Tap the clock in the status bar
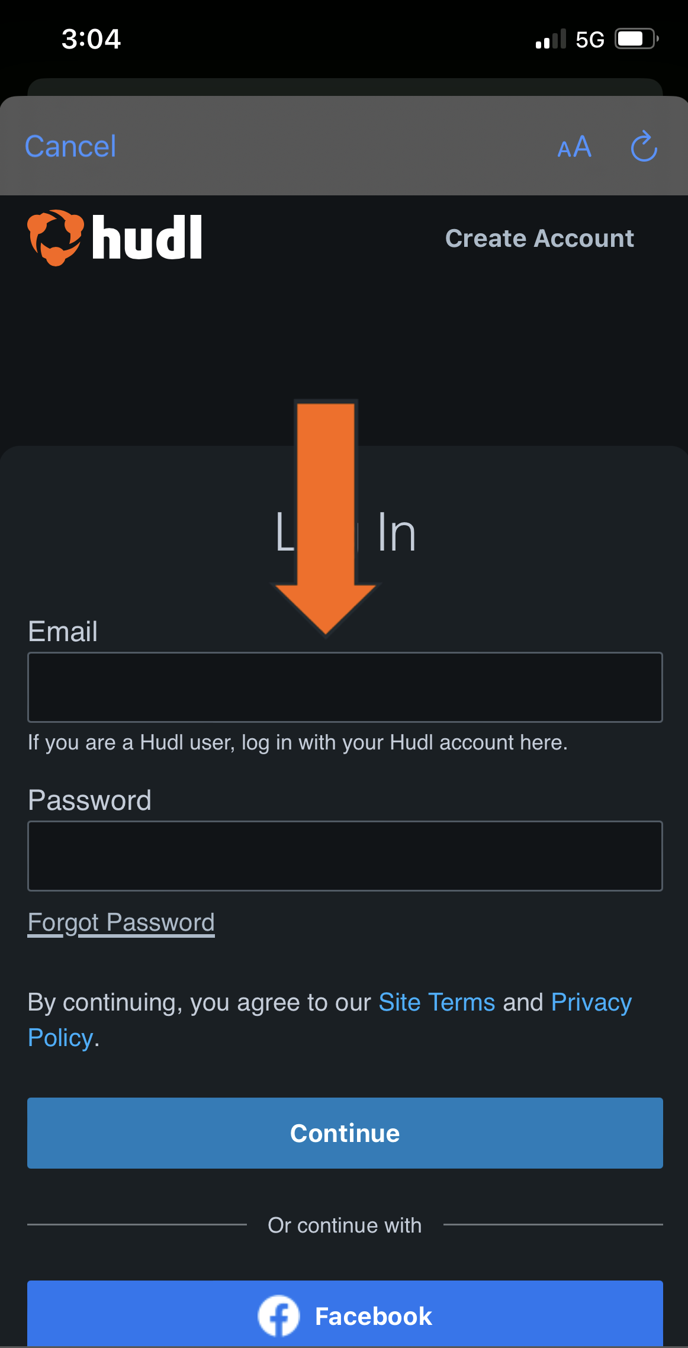This screenshot has width=688, height=1348. tap(92, 38)
